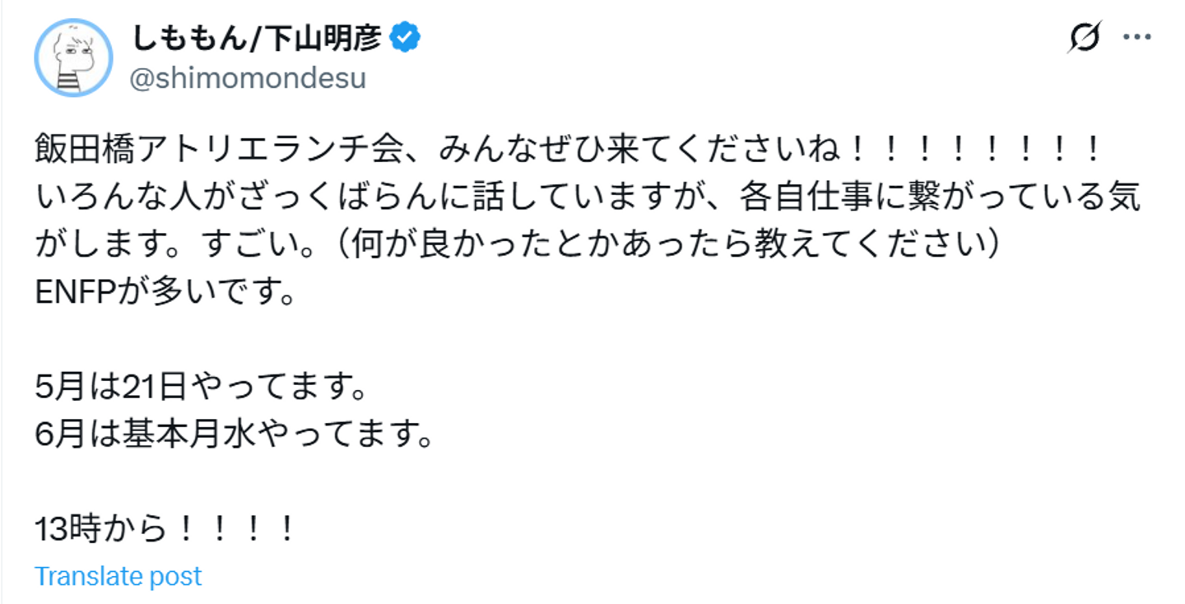Click the Translate post link
The image size is (1185, 604).
coord(118,576)
